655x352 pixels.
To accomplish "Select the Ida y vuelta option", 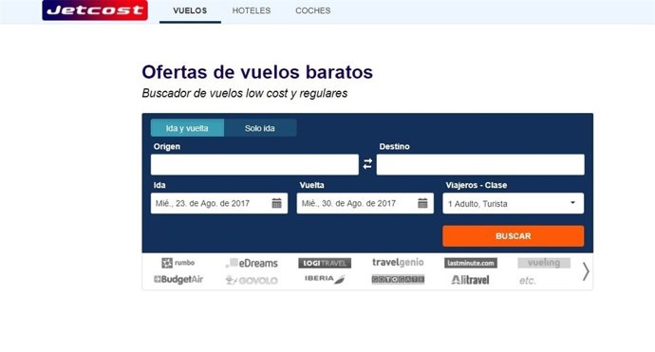I will tap(187, 128).
